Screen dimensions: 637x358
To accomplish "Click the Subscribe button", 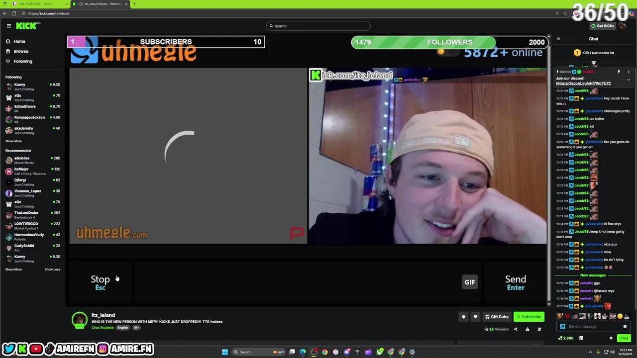I will coord(529,317).
